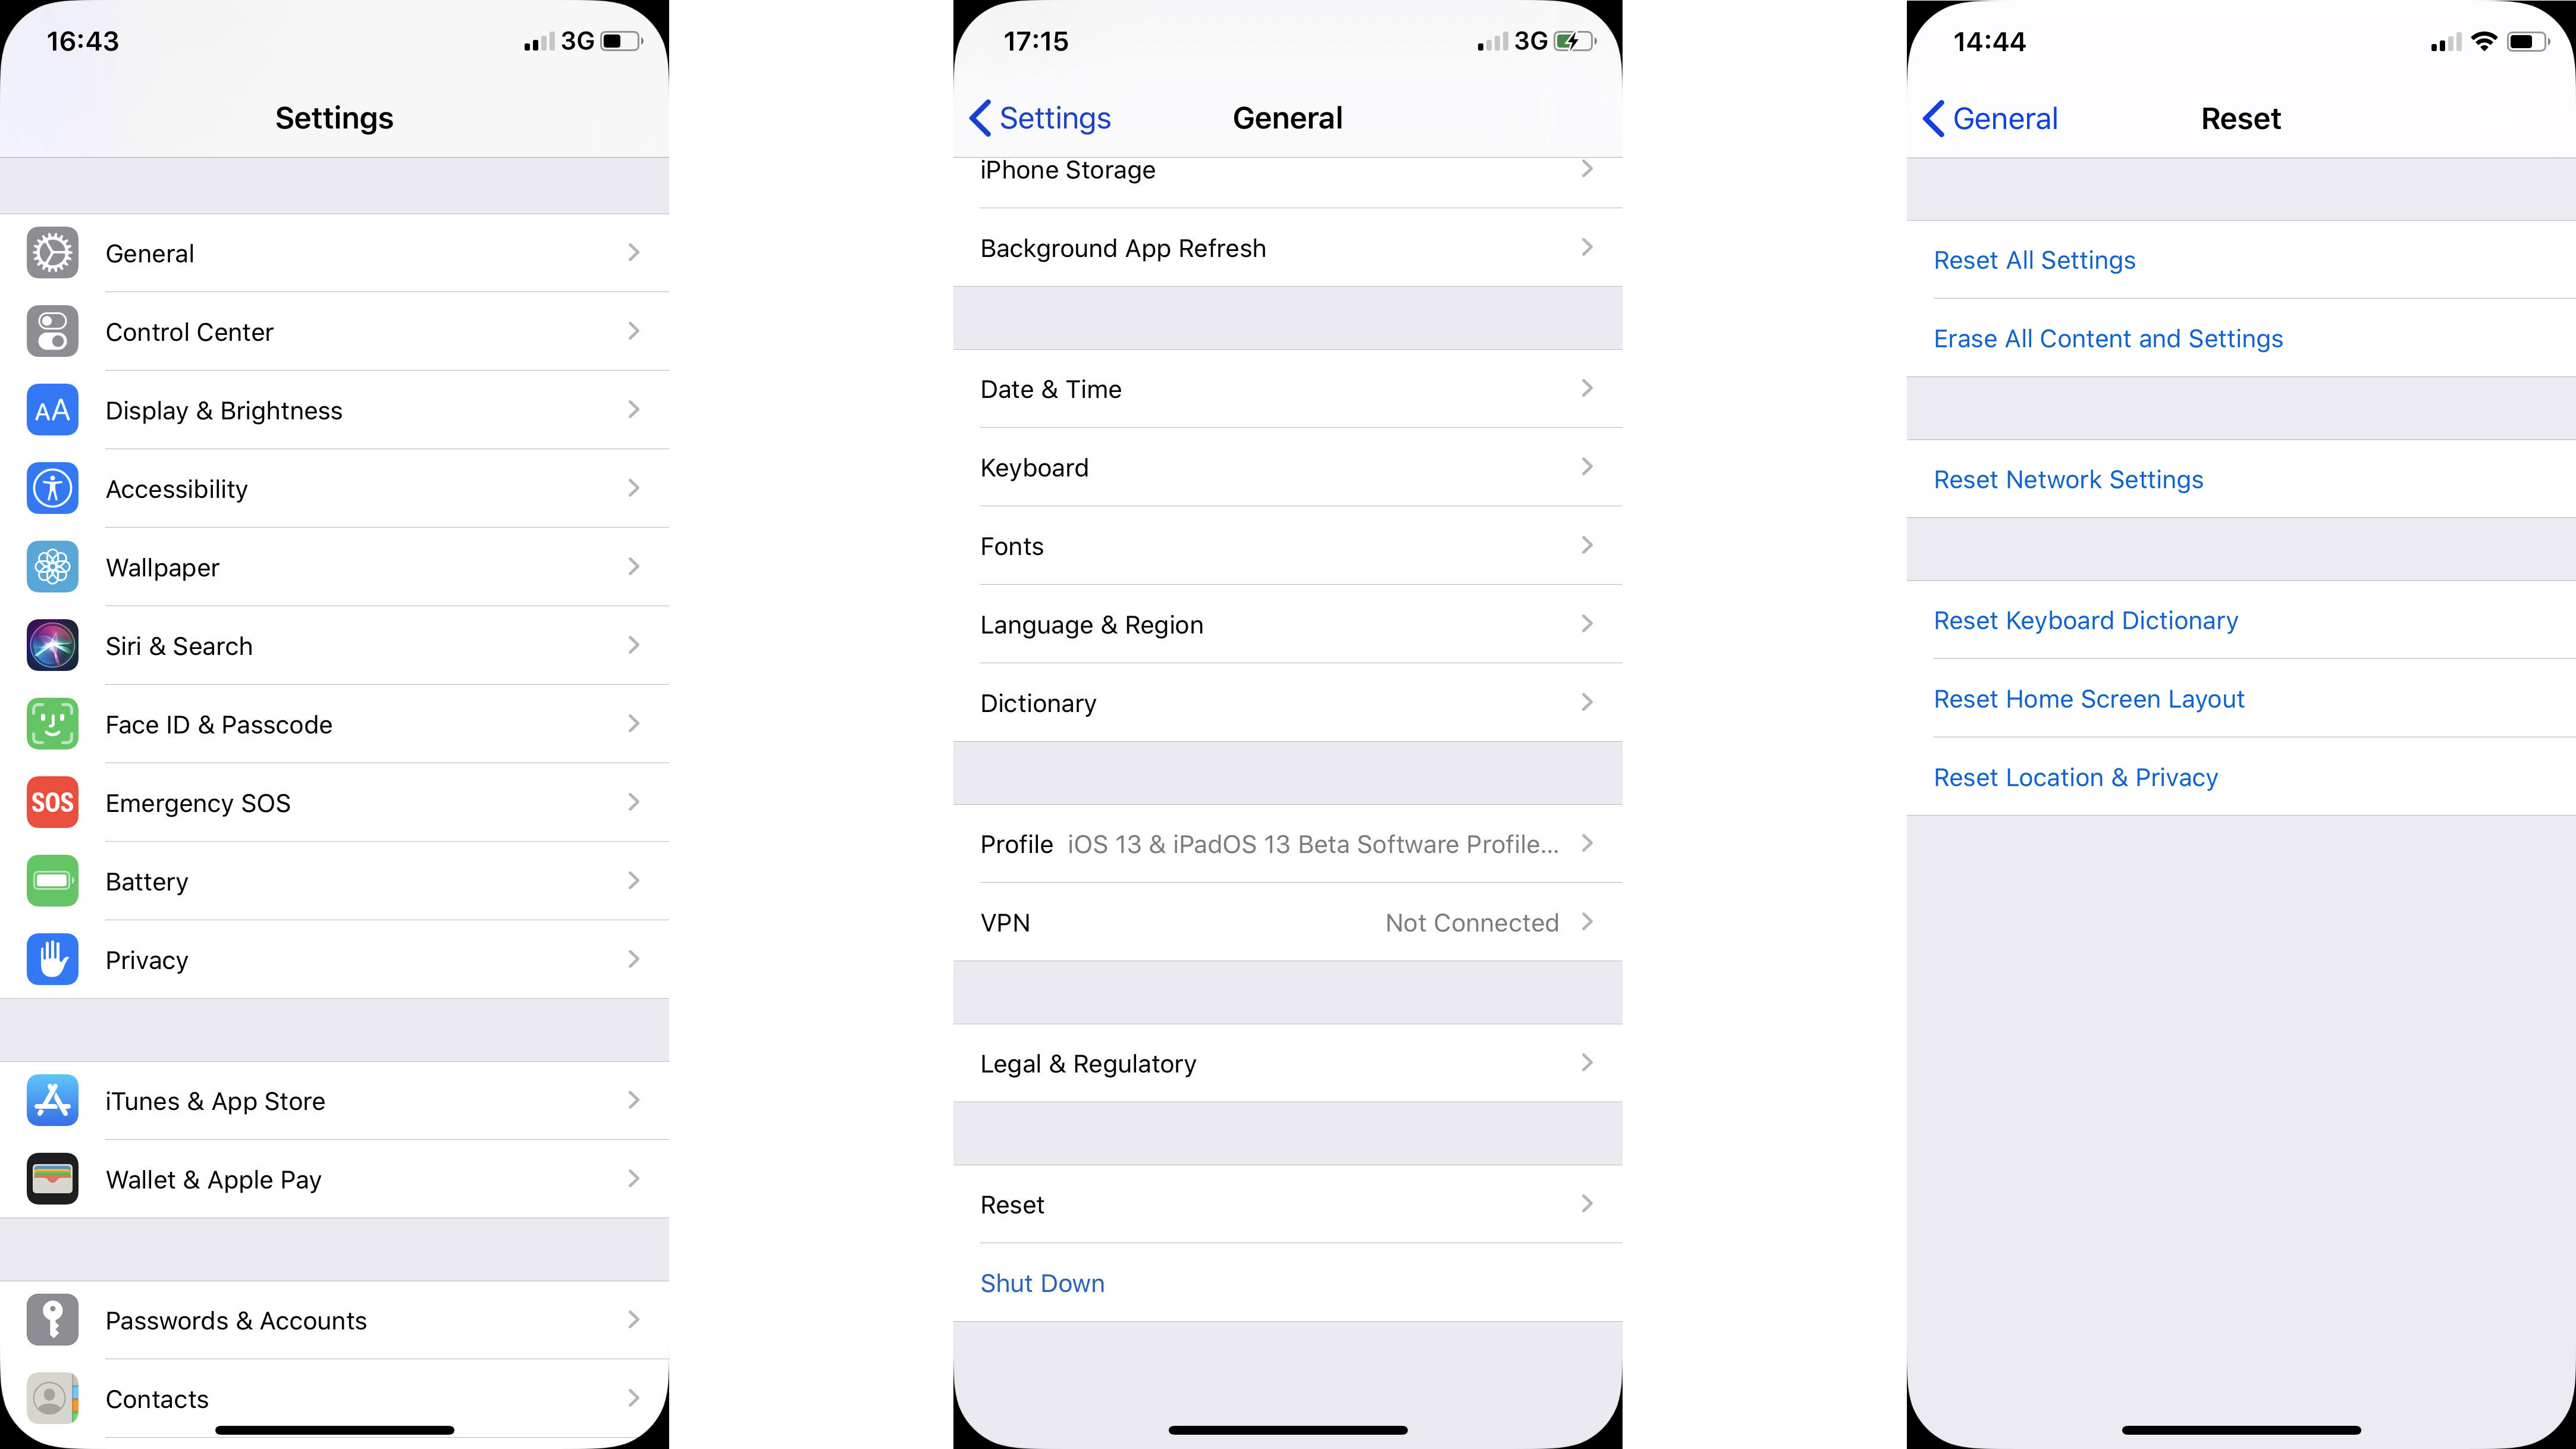This screenshot has height=1449, width=2576.
Task: Expand the Date & Time settings
Action: click(1287, 387)
